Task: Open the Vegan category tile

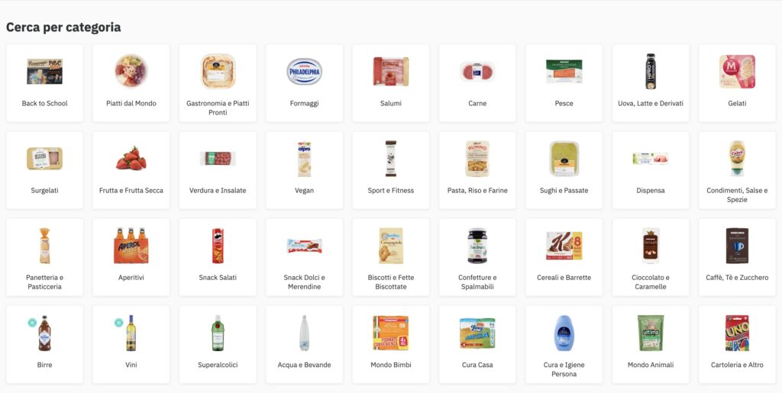Action: pyautogui.click(x=304, y=170)
